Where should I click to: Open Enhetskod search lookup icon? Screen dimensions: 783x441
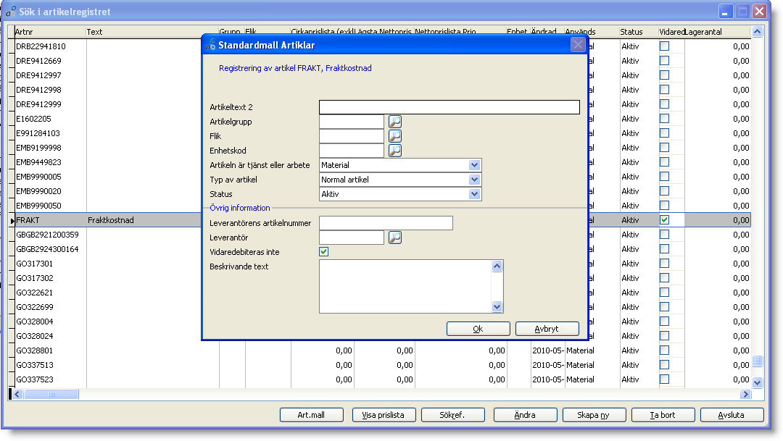(395, 150)
